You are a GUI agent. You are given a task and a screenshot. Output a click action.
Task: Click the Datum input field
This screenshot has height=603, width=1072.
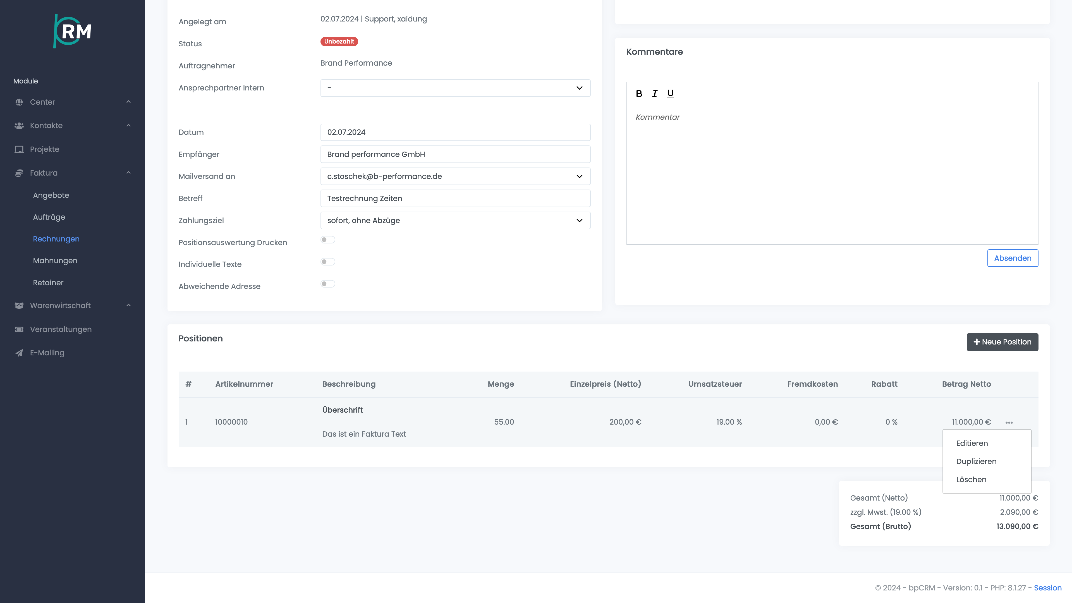[455, 132]
